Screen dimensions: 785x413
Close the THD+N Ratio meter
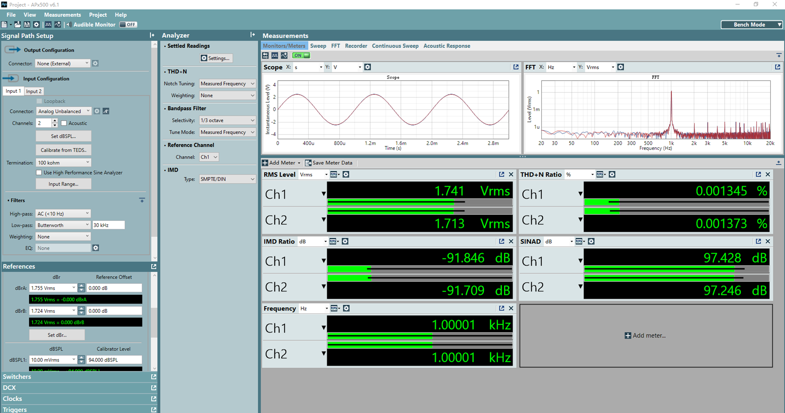click(x=768, y=174)
